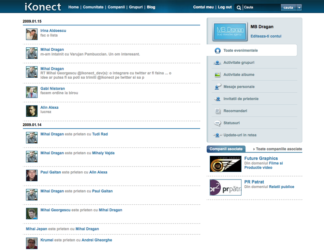Click the magnifier search icon
324x250 pixels.
coord(239,7)
